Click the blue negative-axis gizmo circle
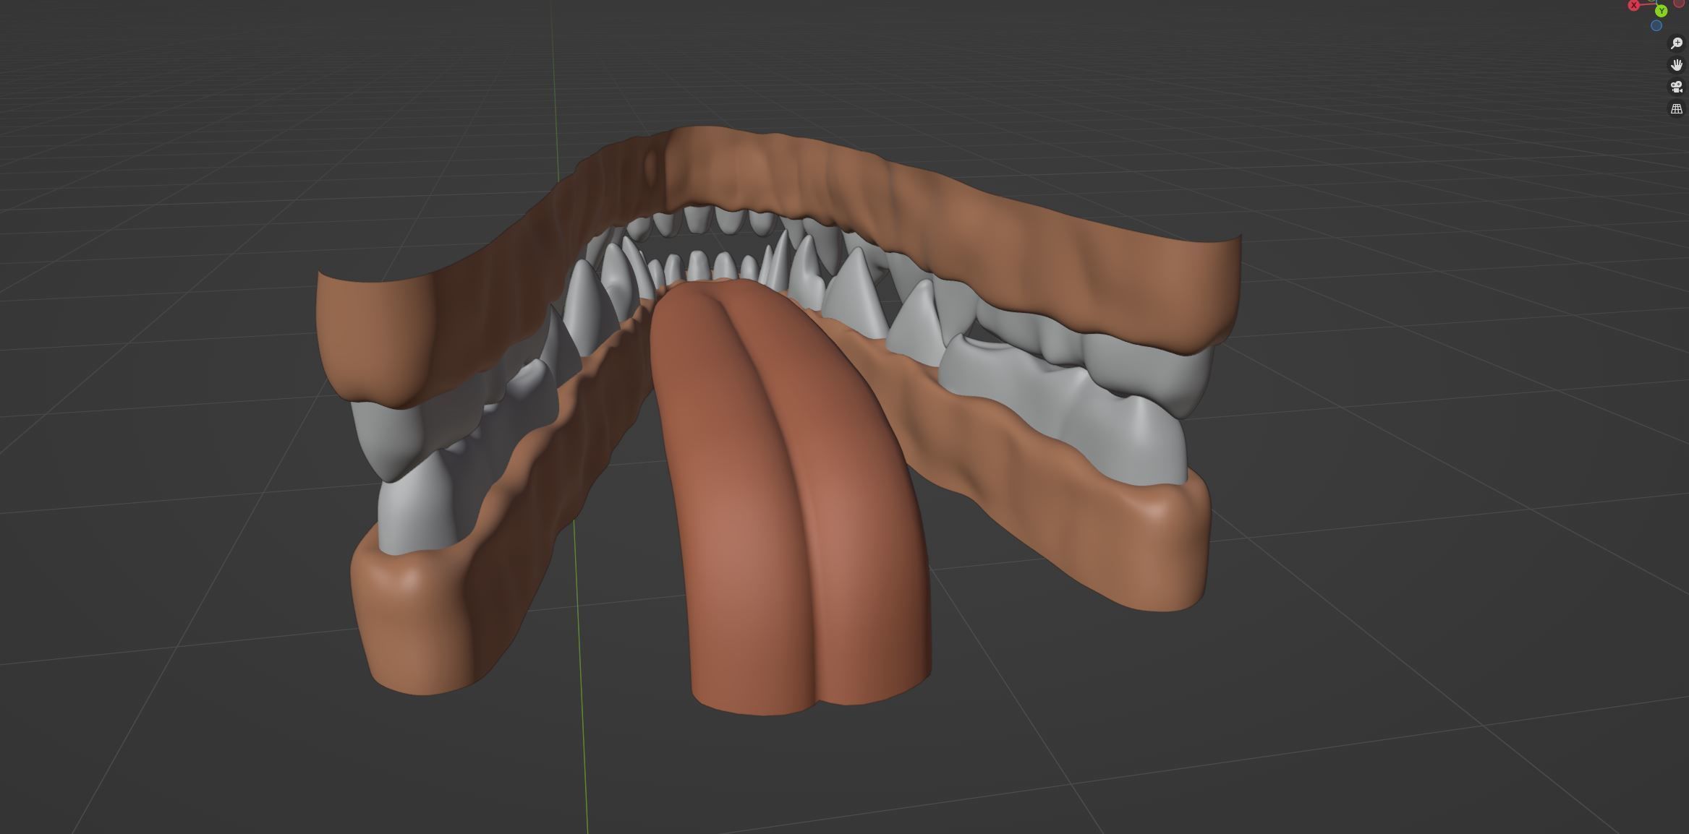Image resolution: width=1689 pixels, height=834 pixels. coord(1656,26)
